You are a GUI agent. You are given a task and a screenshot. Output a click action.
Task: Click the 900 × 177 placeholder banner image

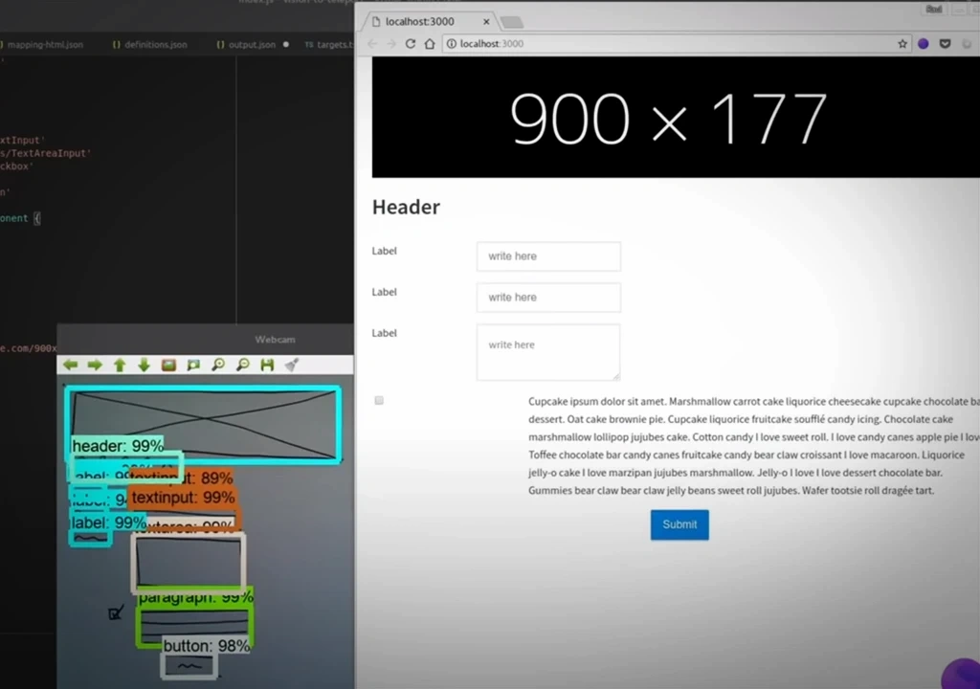pyautogui.click(x=676, y=118)
